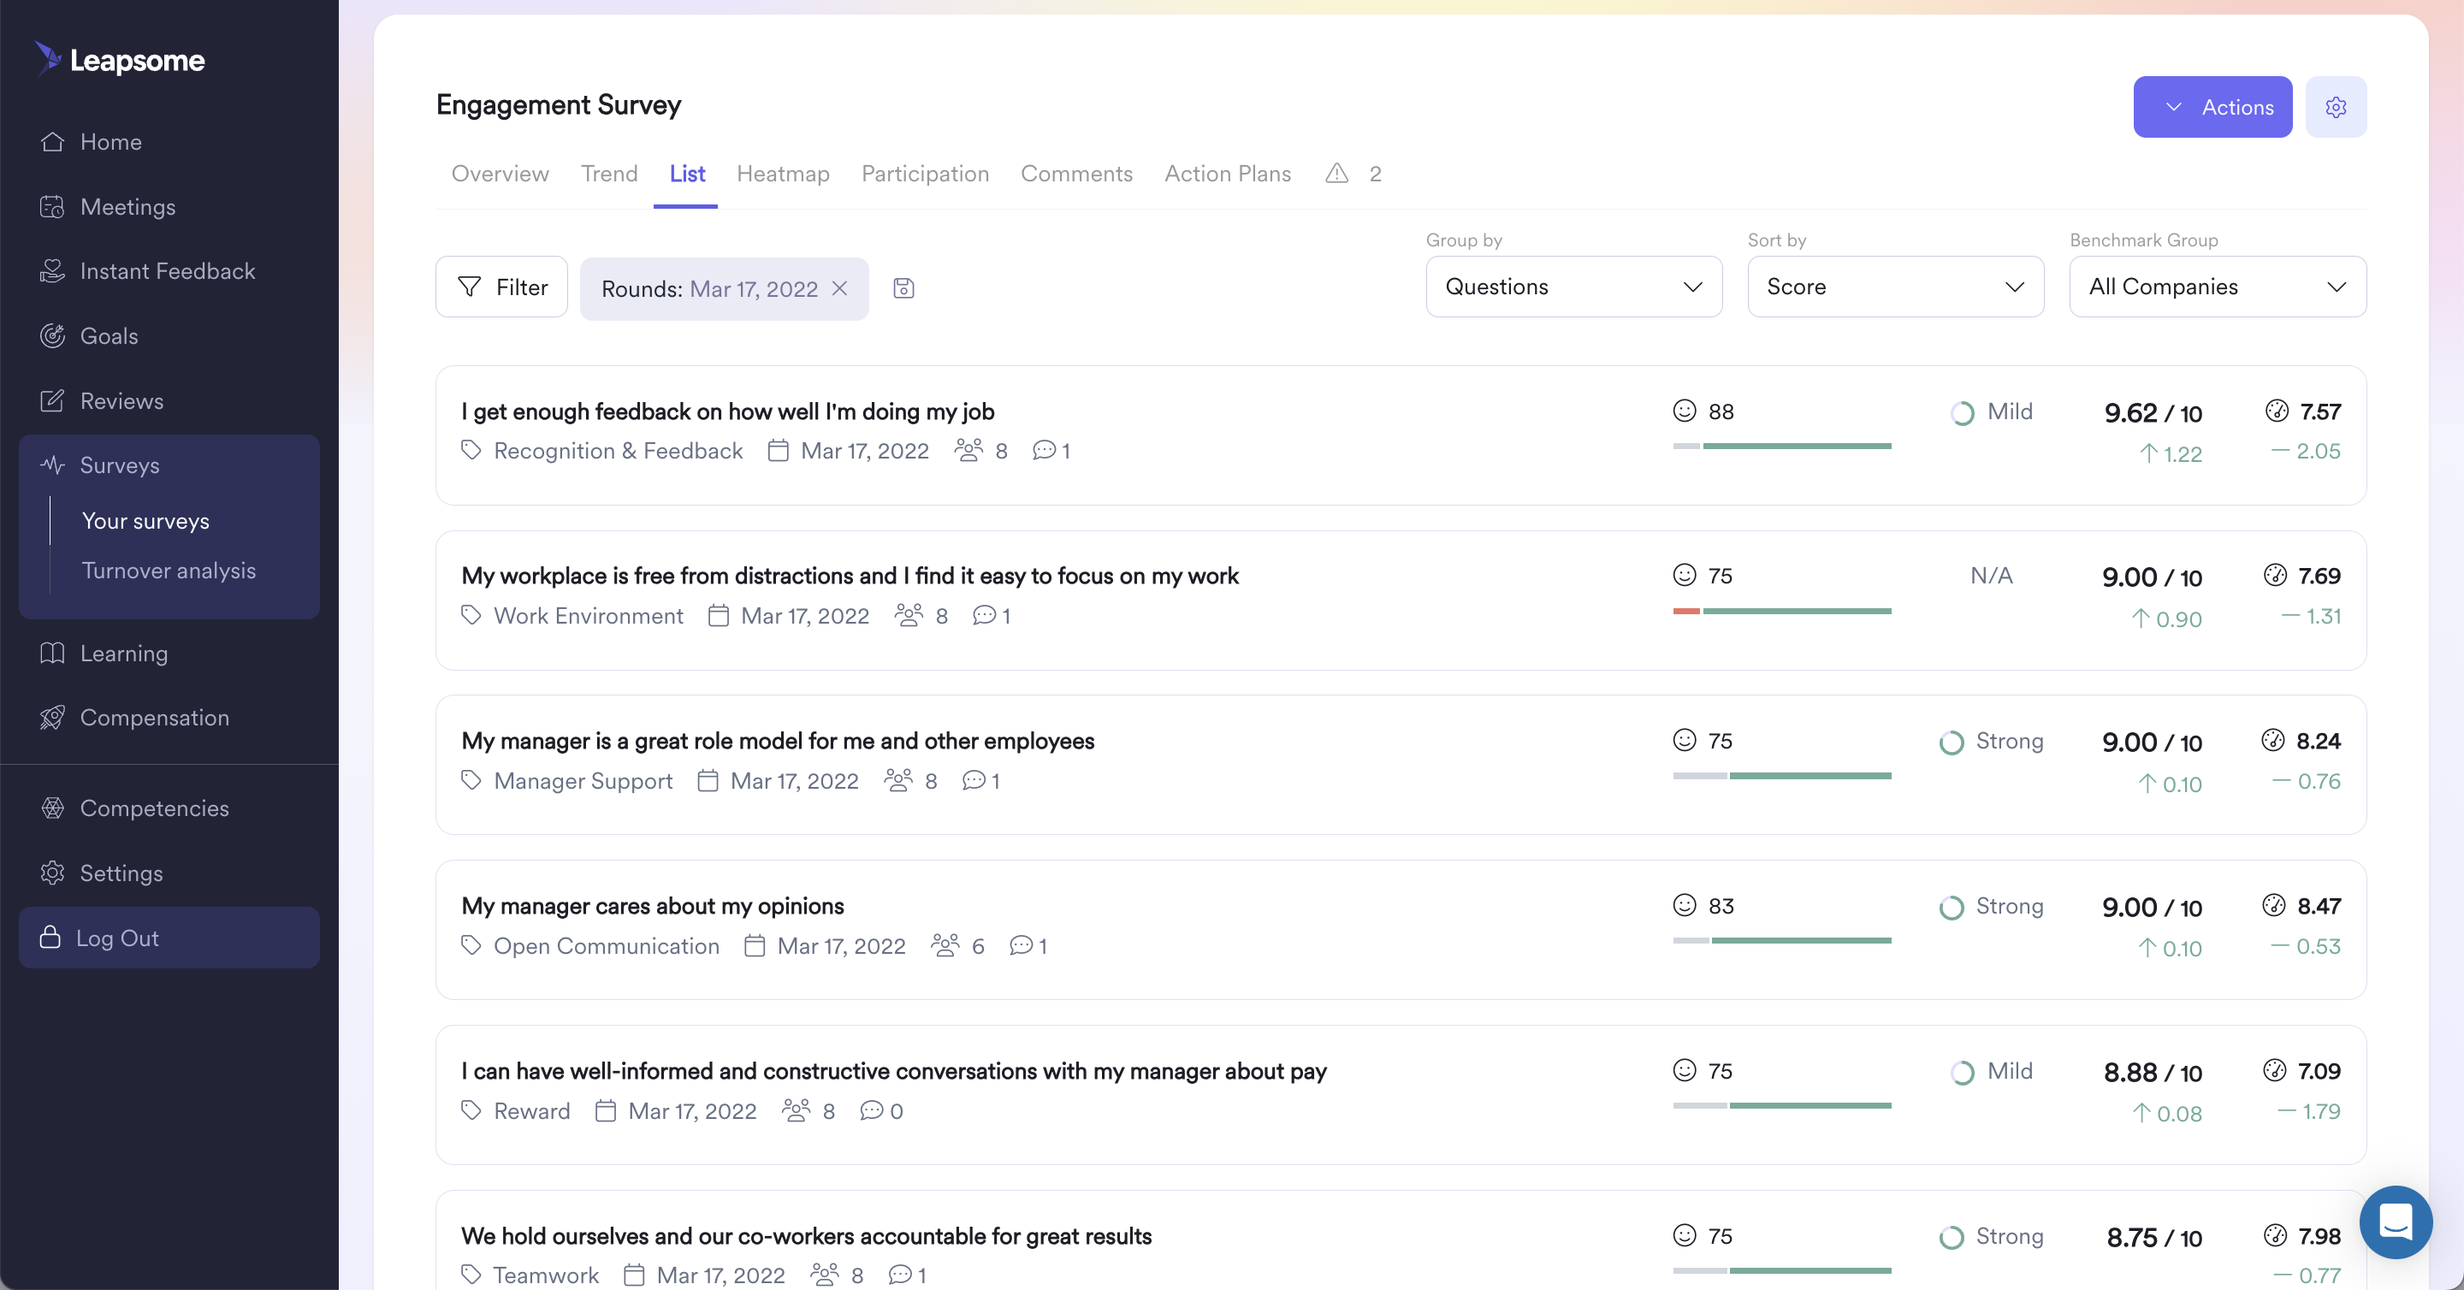
Task: Click the 8.88 / 10 score
Action: [2153, 1073]
